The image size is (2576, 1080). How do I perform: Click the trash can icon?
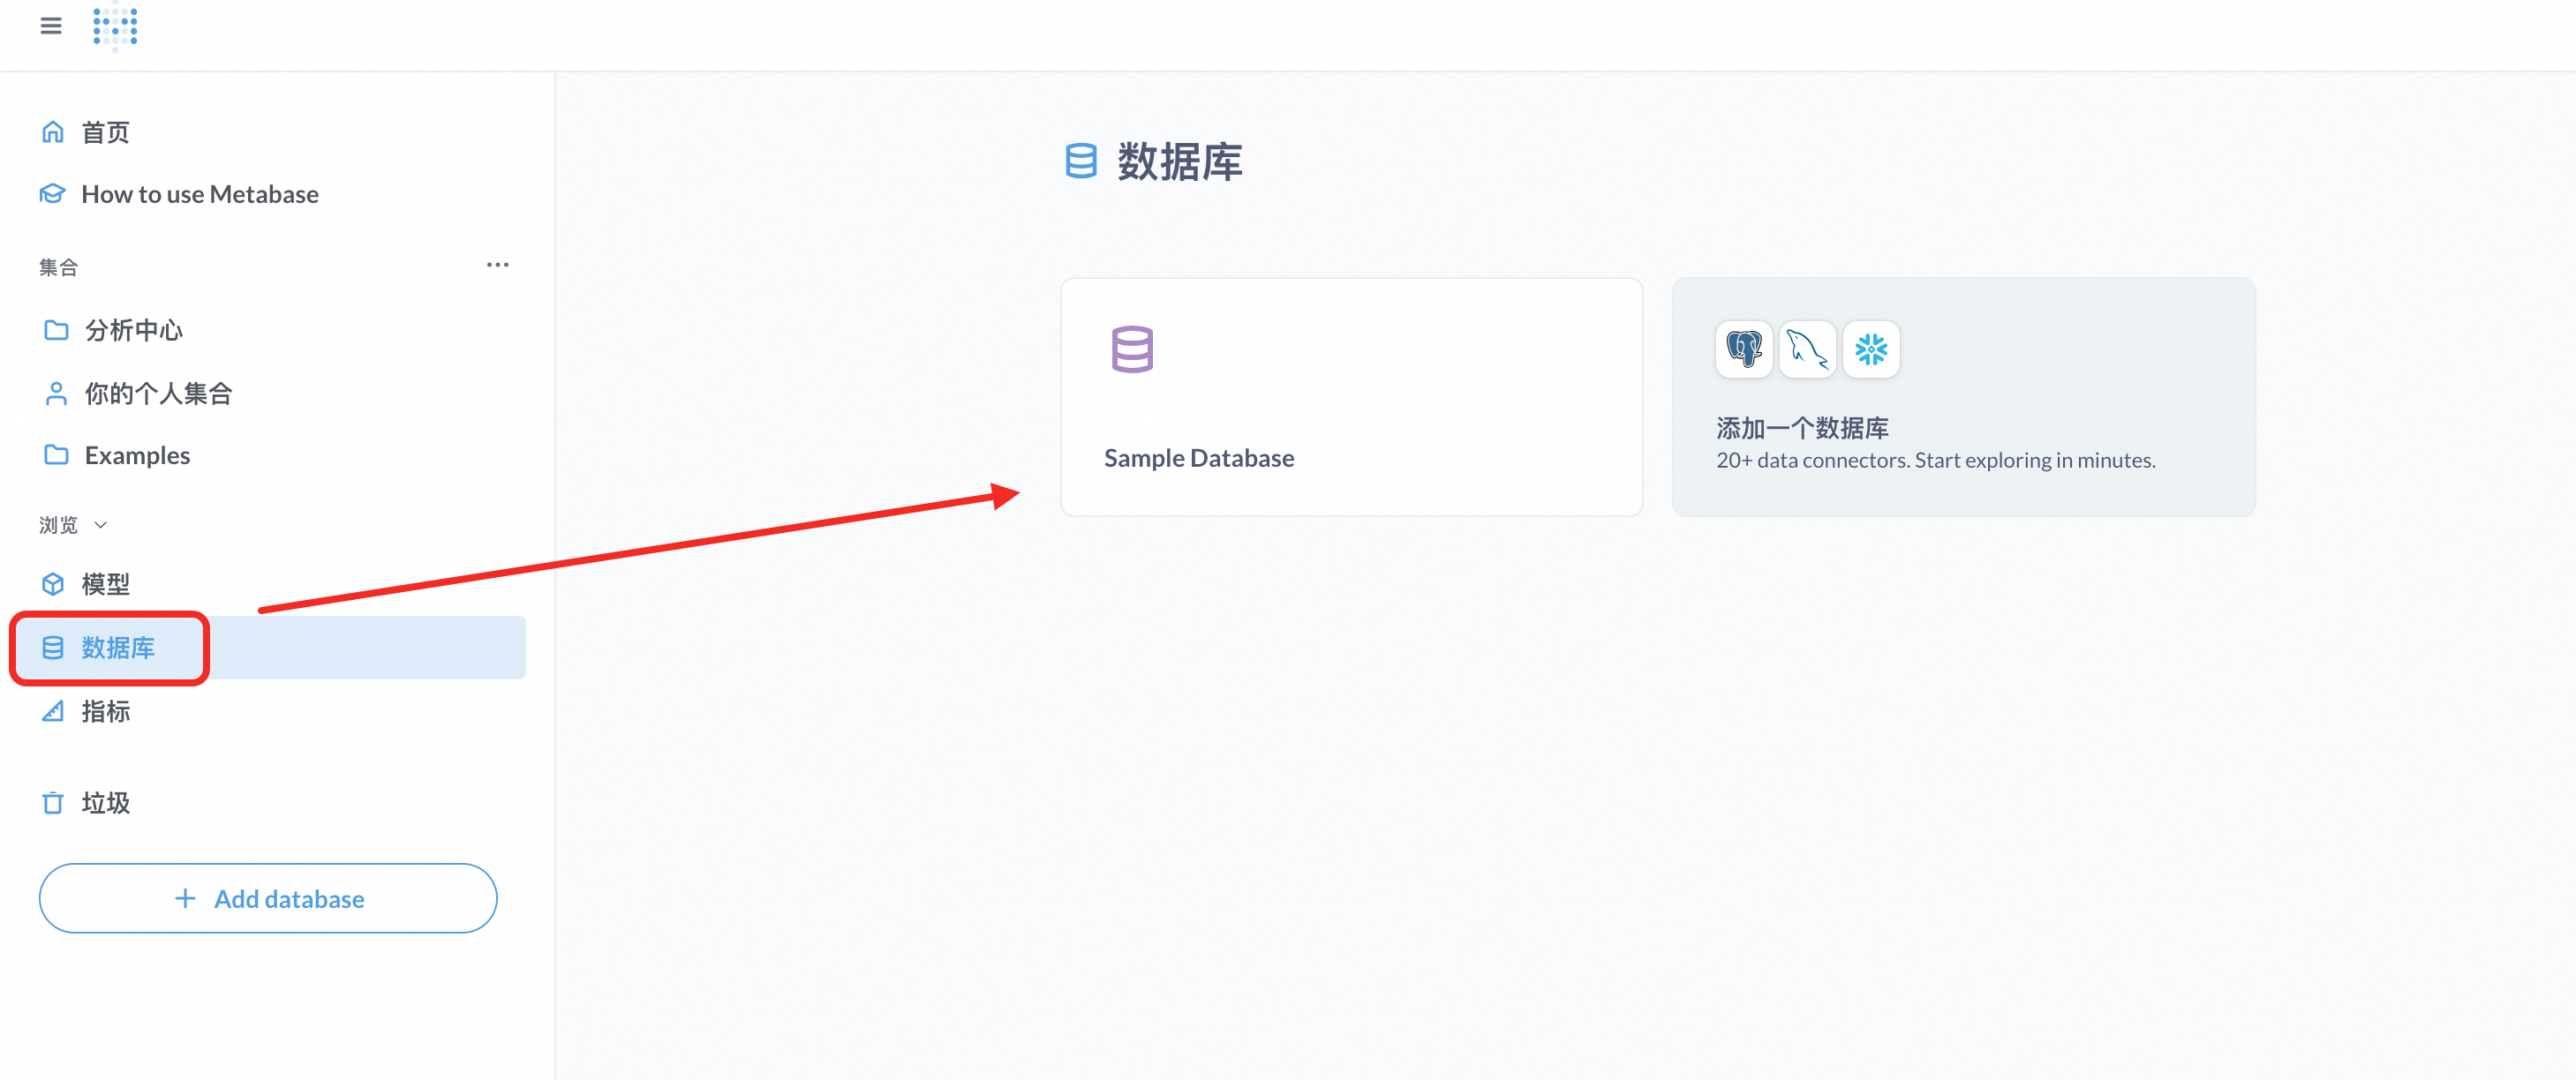53,802
